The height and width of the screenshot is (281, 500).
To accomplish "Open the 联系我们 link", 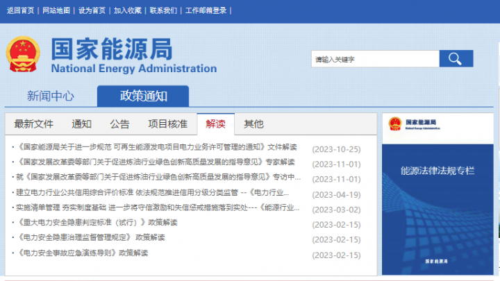I will click(x=164, y=10).
